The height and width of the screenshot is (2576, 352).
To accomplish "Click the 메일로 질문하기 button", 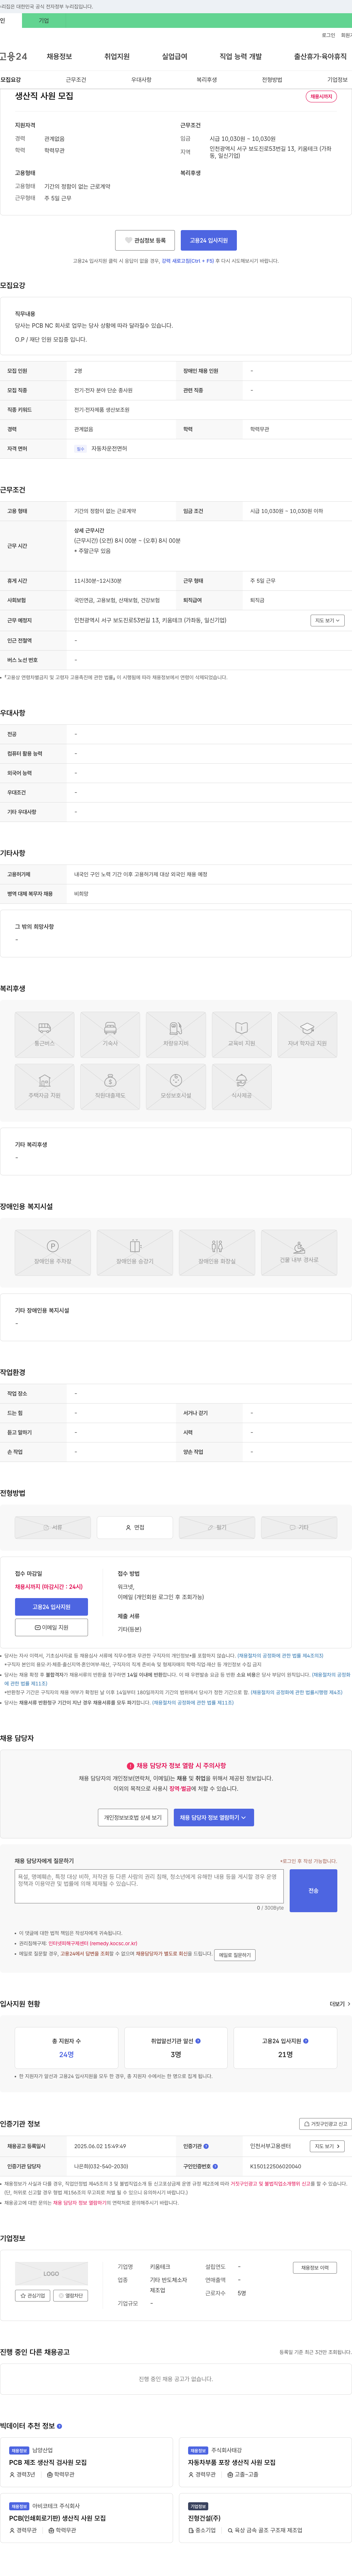I will pyautogui.click(x=235, y=1955).
